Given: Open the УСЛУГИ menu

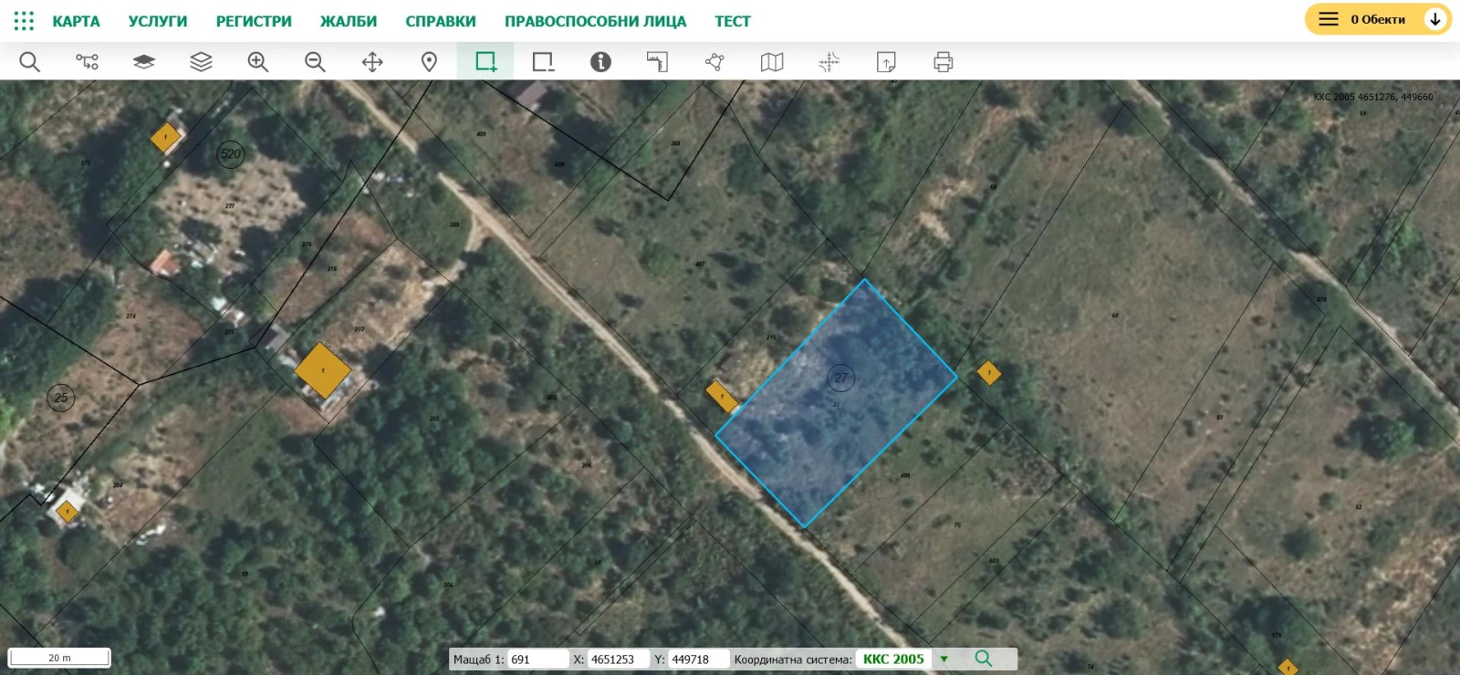Looking at the screenshot, I should (x=158, y=21).
